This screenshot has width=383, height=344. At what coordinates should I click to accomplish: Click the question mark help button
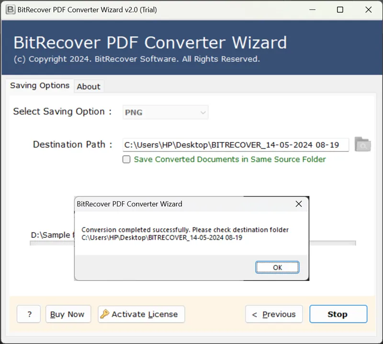click(x=29, y=314)
